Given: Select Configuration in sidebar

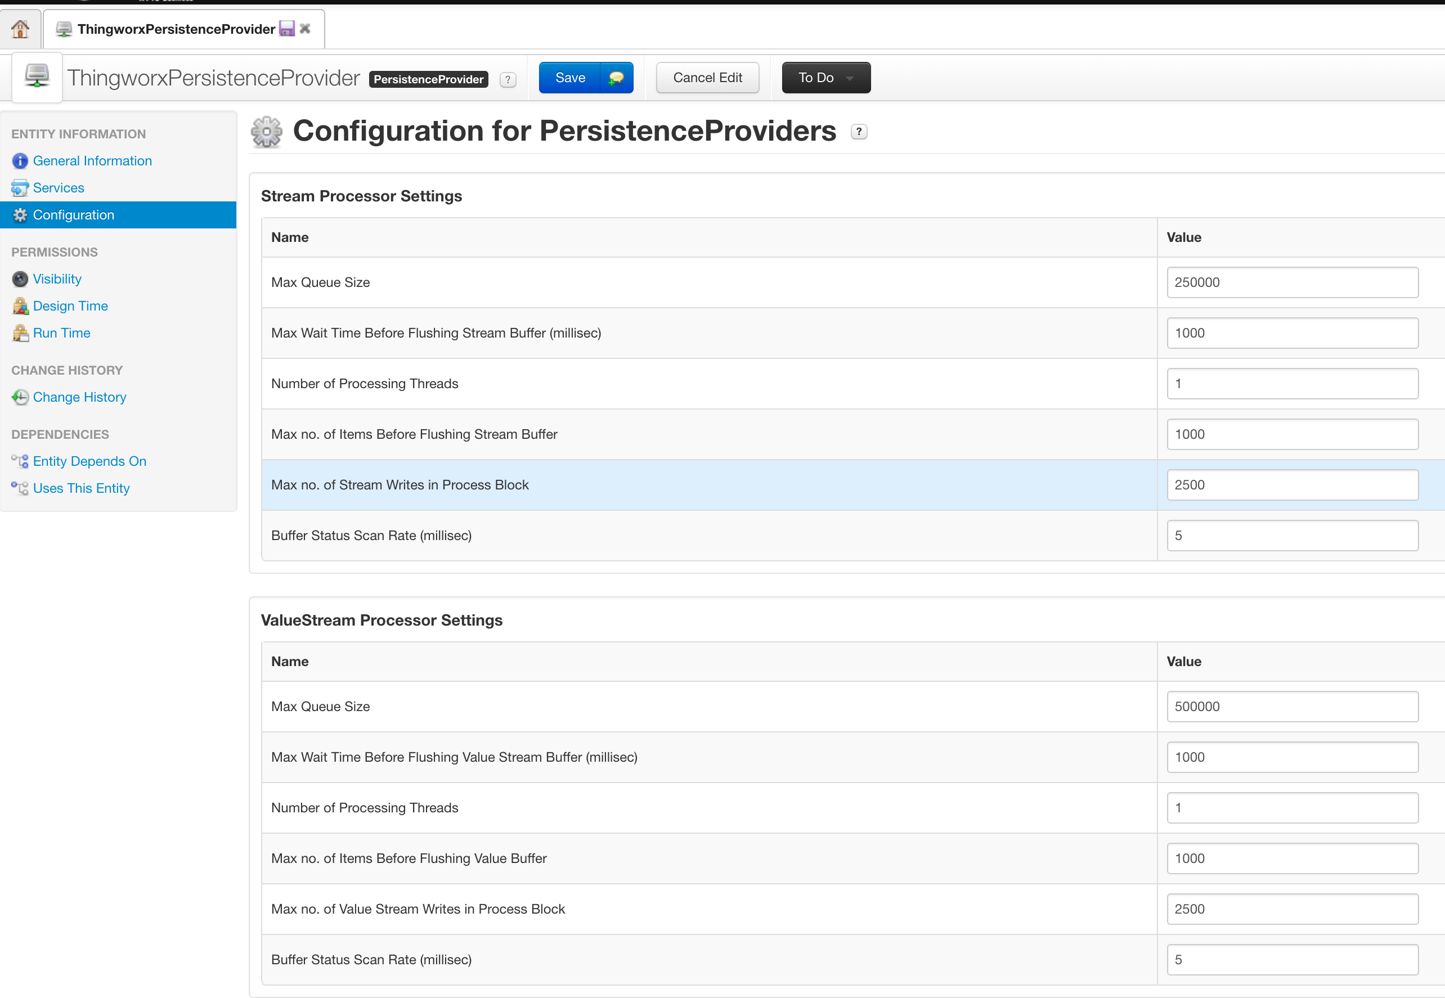Looking at the screenshot, I should click(x=118, y=214).
